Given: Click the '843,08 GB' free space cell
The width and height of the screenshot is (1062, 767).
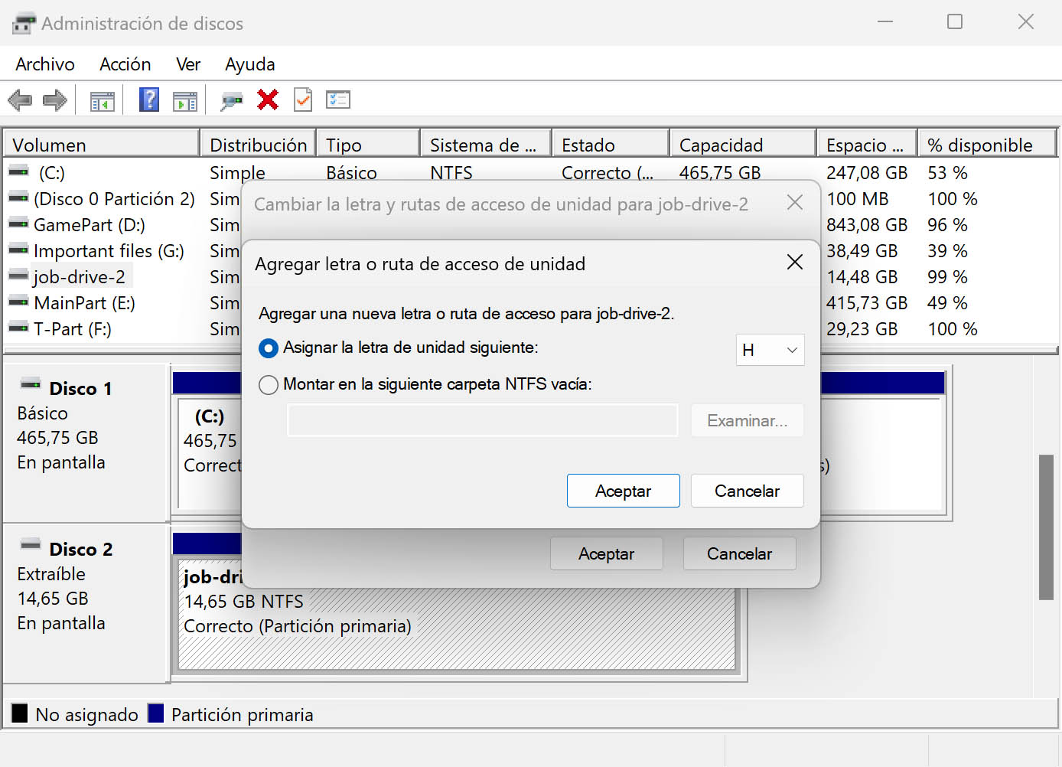Looking at the screenshot, I should (867, 225).
